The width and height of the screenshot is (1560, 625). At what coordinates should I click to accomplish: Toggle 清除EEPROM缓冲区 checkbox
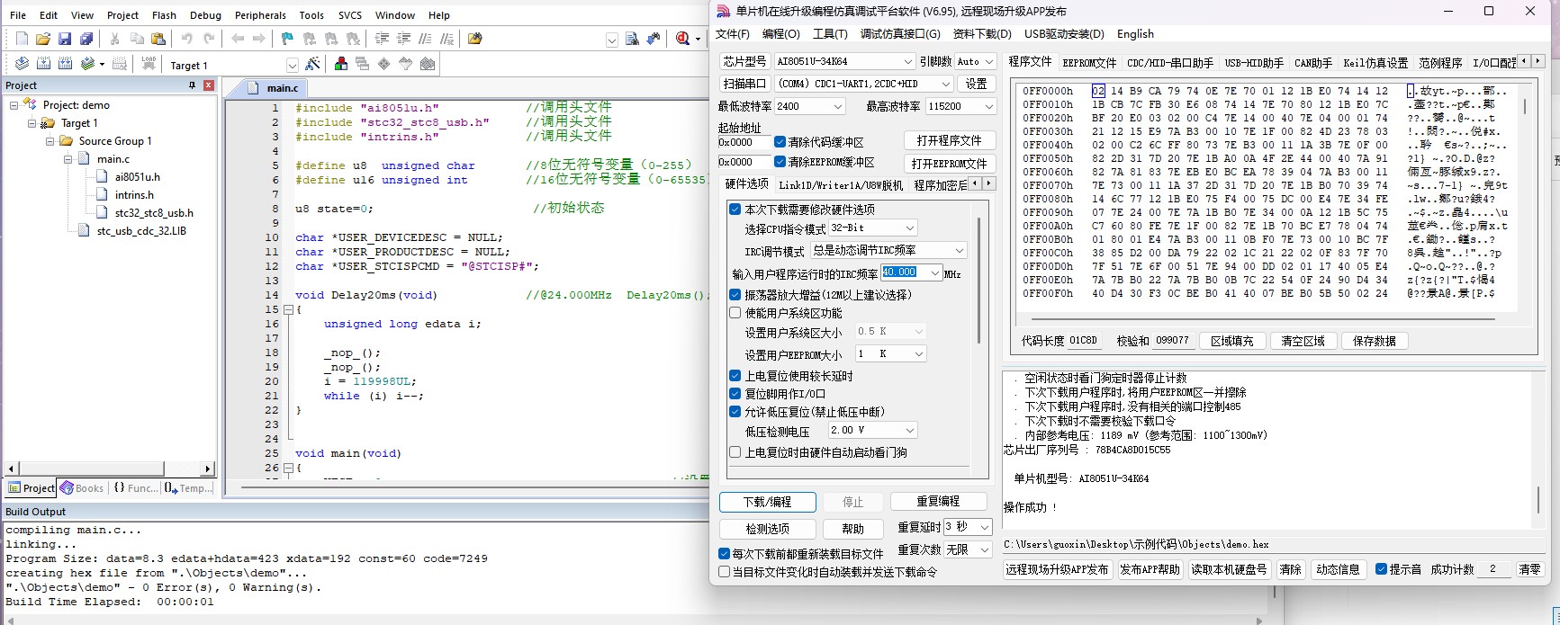(780, 162)
